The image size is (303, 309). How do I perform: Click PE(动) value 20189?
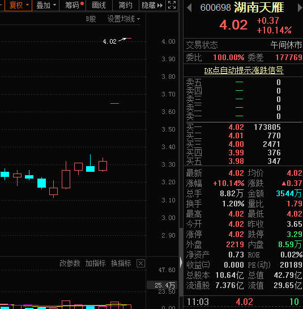click(x=291, y=265)
